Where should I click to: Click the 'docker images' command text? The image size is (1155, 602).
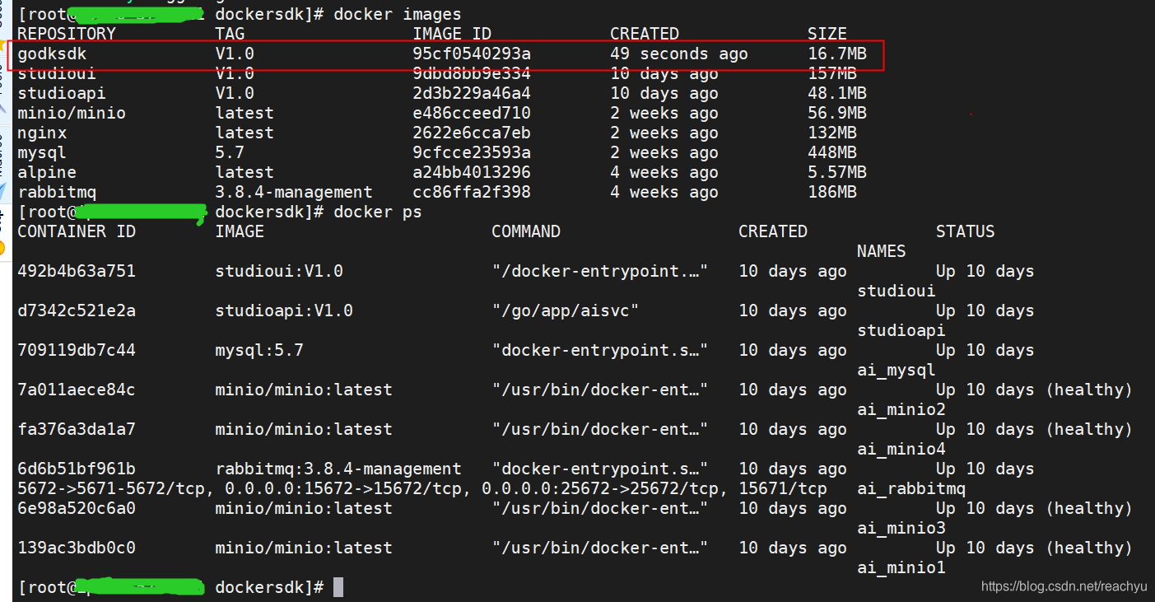pyautogui.click(x=398, y=14)
